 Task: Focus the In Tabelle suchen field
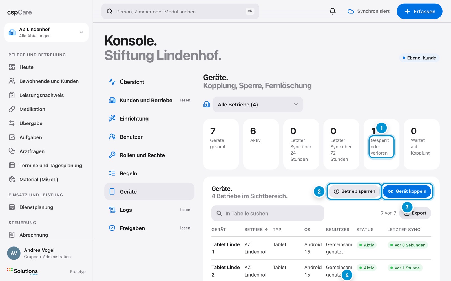pos(268,213)
